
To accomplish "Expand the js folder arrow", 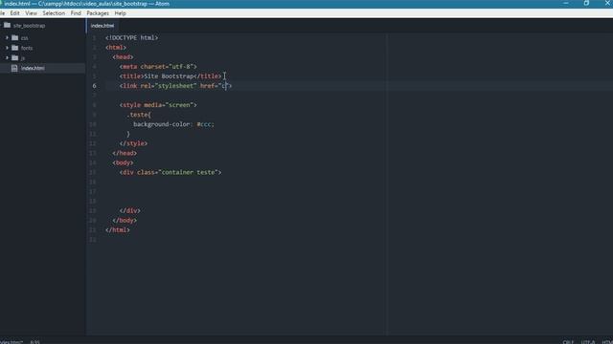I will point(7,58).
